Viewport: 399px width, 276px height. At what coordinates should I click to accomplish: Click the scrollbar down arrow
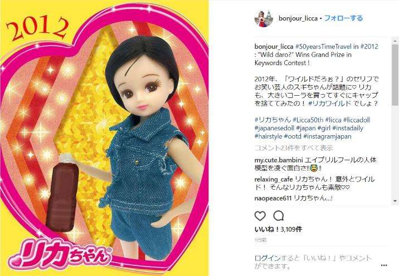tap(395, 201)
